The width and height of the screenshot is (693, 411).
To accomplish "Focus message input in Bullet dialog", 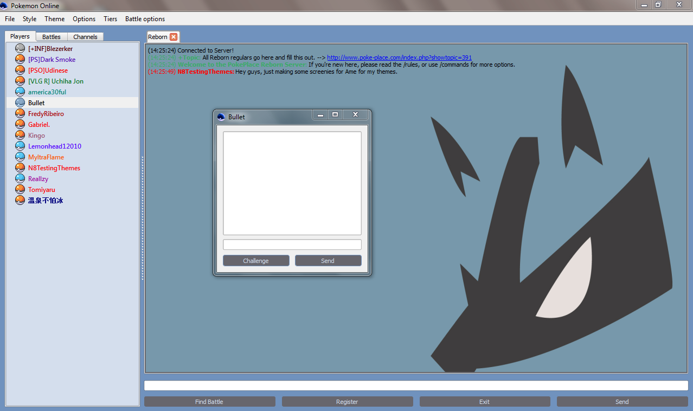I will pyautogui.click(x=292, y=245).
